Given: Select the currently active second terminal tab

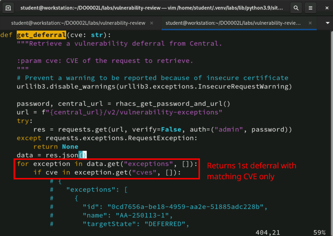Looking at the screenshot, I should coord(233,23).
